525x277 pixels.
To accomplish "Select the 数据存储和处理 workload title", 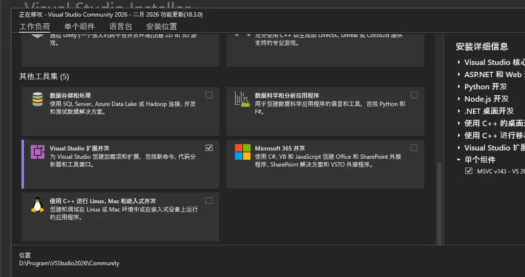I will [70, 95].
